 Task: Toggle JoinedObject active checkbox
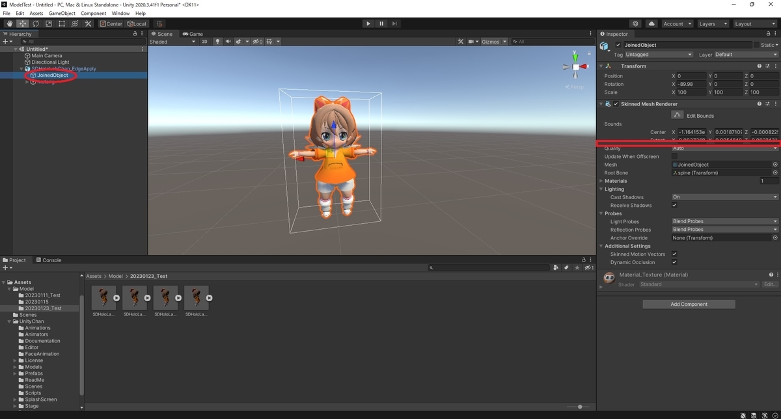point(618,45)
